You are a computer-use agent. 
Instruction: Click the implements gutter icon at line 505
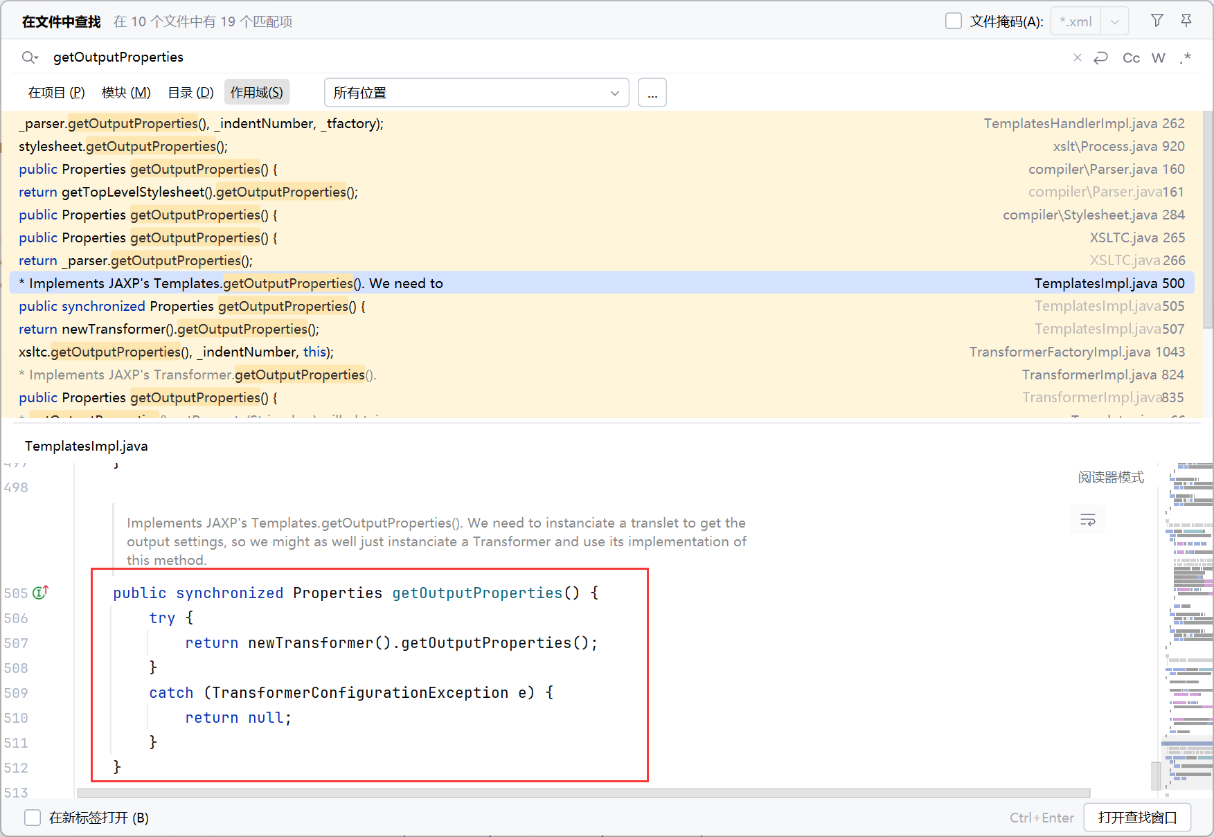(x=41, y=593)
